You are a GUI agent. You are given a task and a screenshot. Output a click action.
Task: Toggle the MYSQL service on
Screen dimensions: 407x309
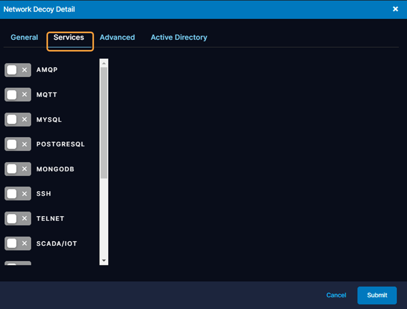17,120
